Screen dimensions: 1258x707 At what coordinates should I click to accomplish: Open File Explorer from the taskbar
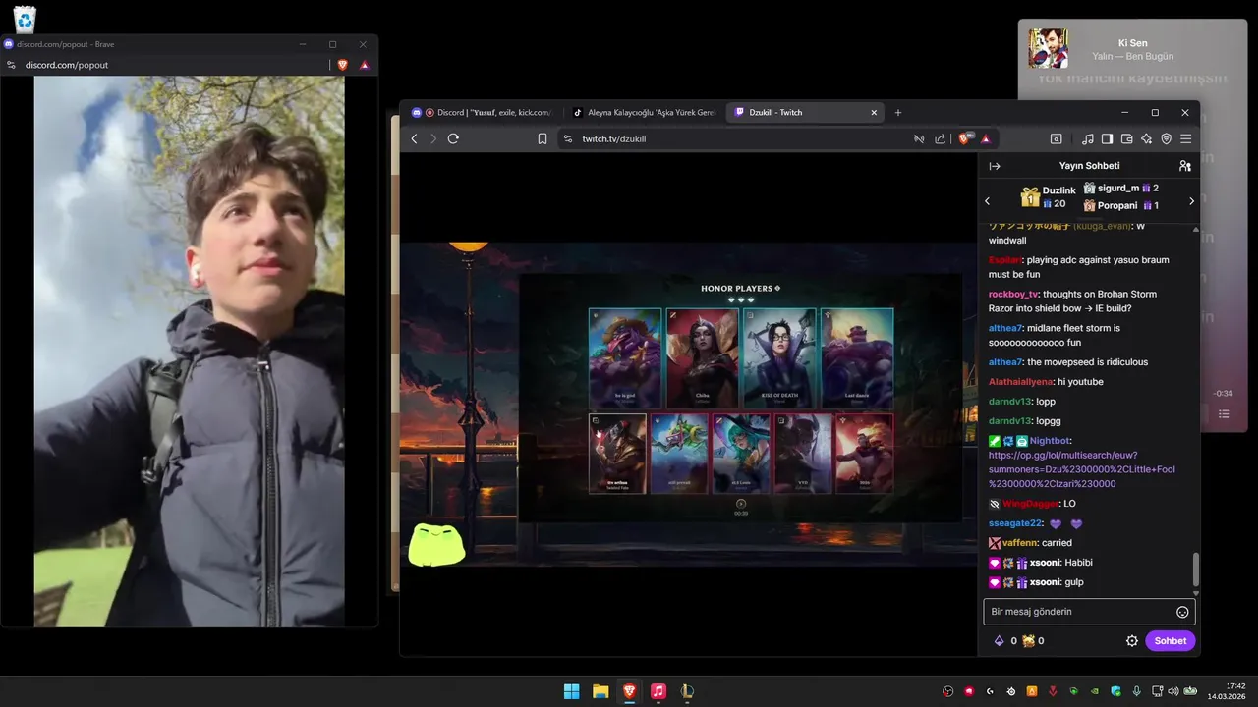(600, 691)
